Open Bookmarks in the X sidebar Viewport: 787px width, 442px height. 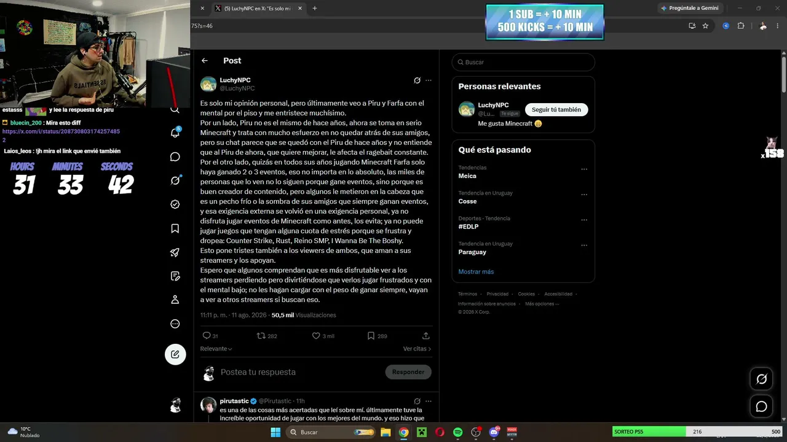pyautogui.click(x=175, y=228)
